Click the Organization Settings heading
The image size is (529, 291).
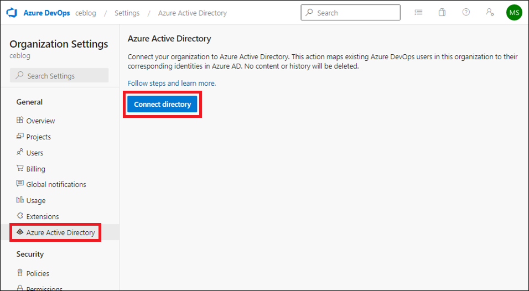click(x=59, y=44)
